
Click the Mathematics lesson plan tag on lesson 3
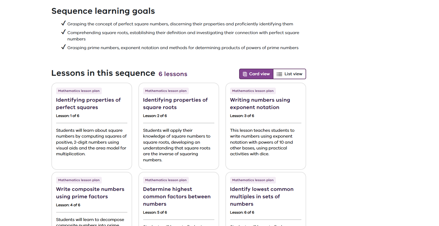[253, 91]
